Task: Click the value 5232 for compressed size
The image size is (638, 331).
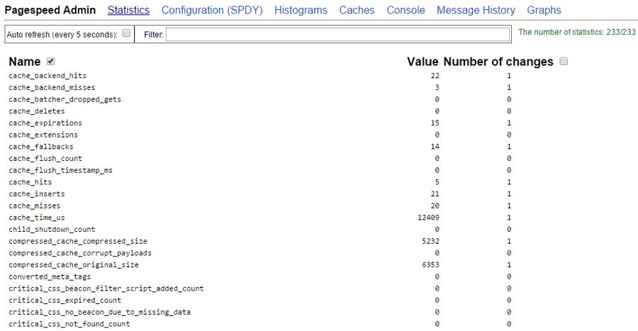Action: click(x=430, y=241)
